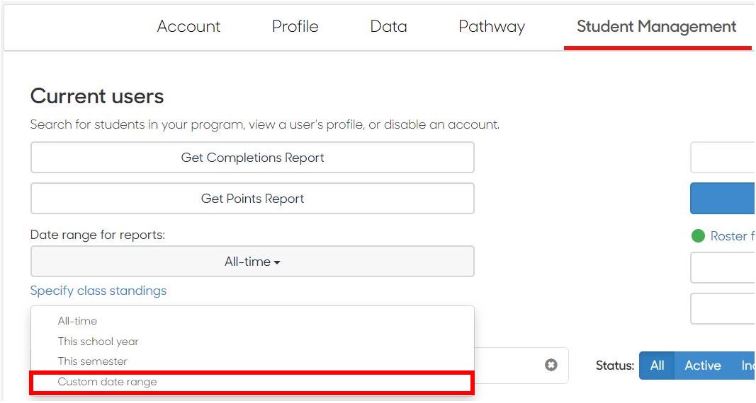
Task: Select the Student Management tab
Action: coord(657,28)
